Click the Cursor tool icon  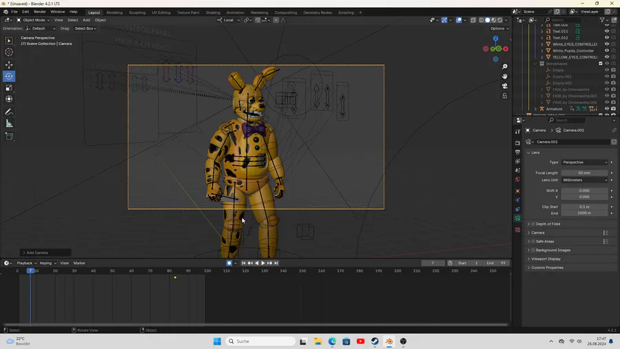click(x=9, y=52)
